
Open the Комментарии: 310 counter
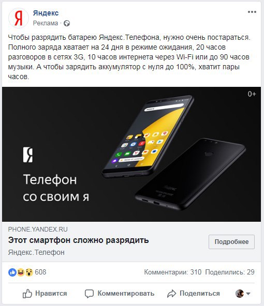[x=173, y=272]
